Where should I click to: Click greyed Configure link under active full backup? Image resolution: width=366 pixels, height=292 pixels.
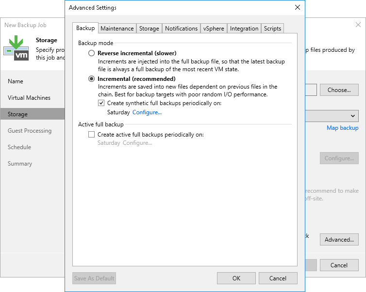137,143
